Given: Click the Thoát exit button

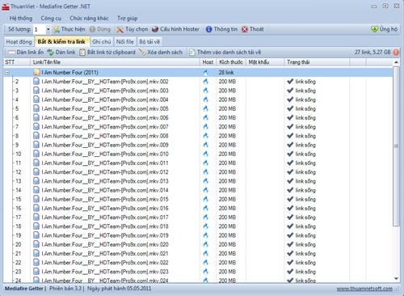Looking at the screenshot, I should pyautogui.click(x=253, y=29).
